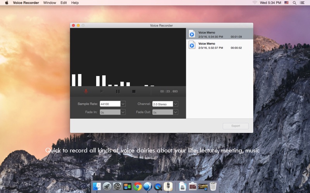Click the Export button
This screenshot has height=193, width=310.
[236, 126]
